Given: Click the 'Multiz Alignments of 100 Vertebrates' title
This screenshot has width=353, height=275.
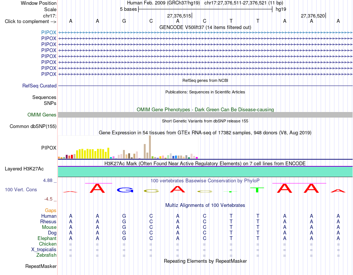Looking at the screenshot, I should (x=205, y=205).
